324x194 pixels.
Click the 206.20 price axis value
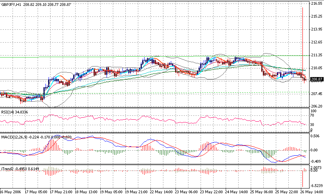tap(317, 106)
